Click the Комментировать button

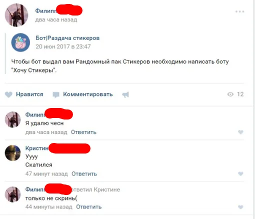coord(88,94)
